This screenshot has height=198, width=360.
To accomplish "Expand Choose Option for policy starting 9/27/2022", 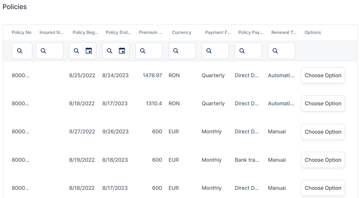I will [x=323, y=132].
